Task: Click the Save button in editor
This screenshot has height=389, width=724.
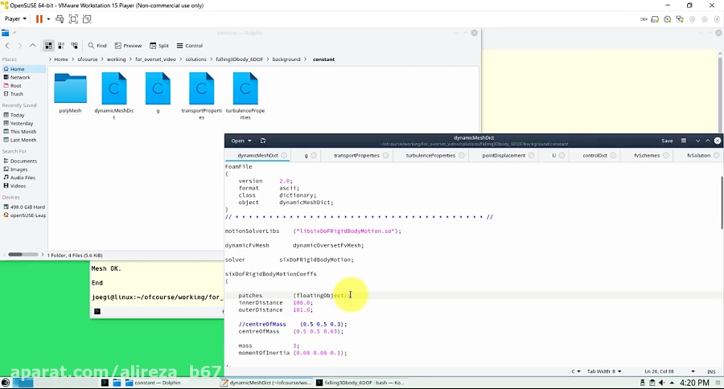Action: click(x=667, y=141)
